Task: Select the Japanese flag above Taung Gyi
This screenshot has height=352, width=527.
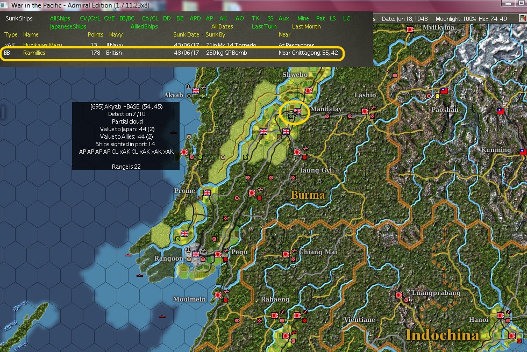Action: (297, 152)
